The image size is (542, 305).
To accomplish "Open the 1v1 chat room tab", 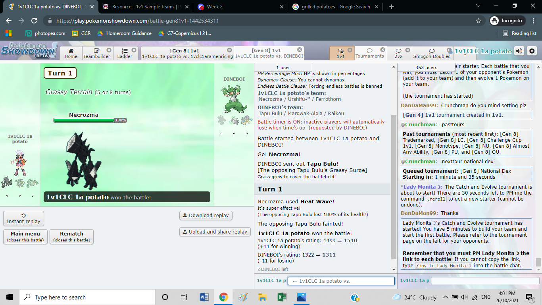I will (x=341, y=53).
